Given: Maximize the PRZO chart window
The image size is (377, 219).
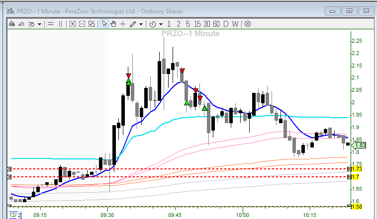Looking at the screenshot, I should [349, 11].
